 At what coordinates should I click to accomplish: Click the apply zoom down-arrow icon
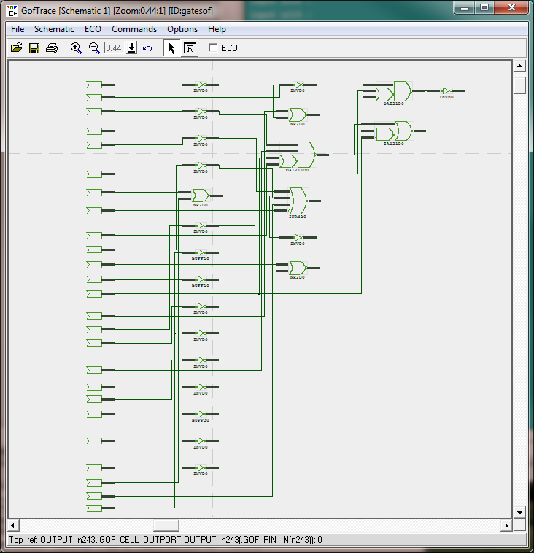pyautogui.click(x=132, y=48)
